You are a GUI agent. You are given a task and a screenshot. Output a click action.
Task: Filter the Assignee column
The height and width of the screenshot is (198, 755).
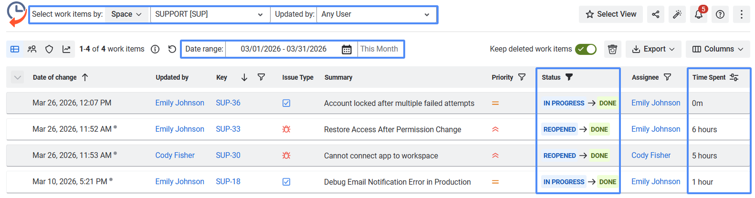[x=667, y=77]
